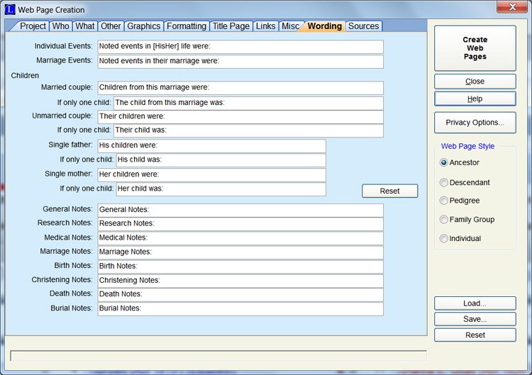Click Create Web Pages button

[x=475, y=48]
